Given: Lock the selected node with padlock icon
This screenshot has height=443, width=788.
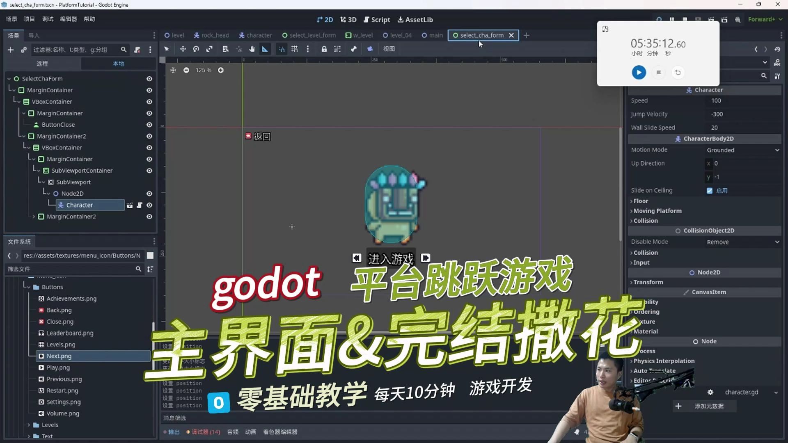Looking at the screenshot, I should tap(324, 49).
